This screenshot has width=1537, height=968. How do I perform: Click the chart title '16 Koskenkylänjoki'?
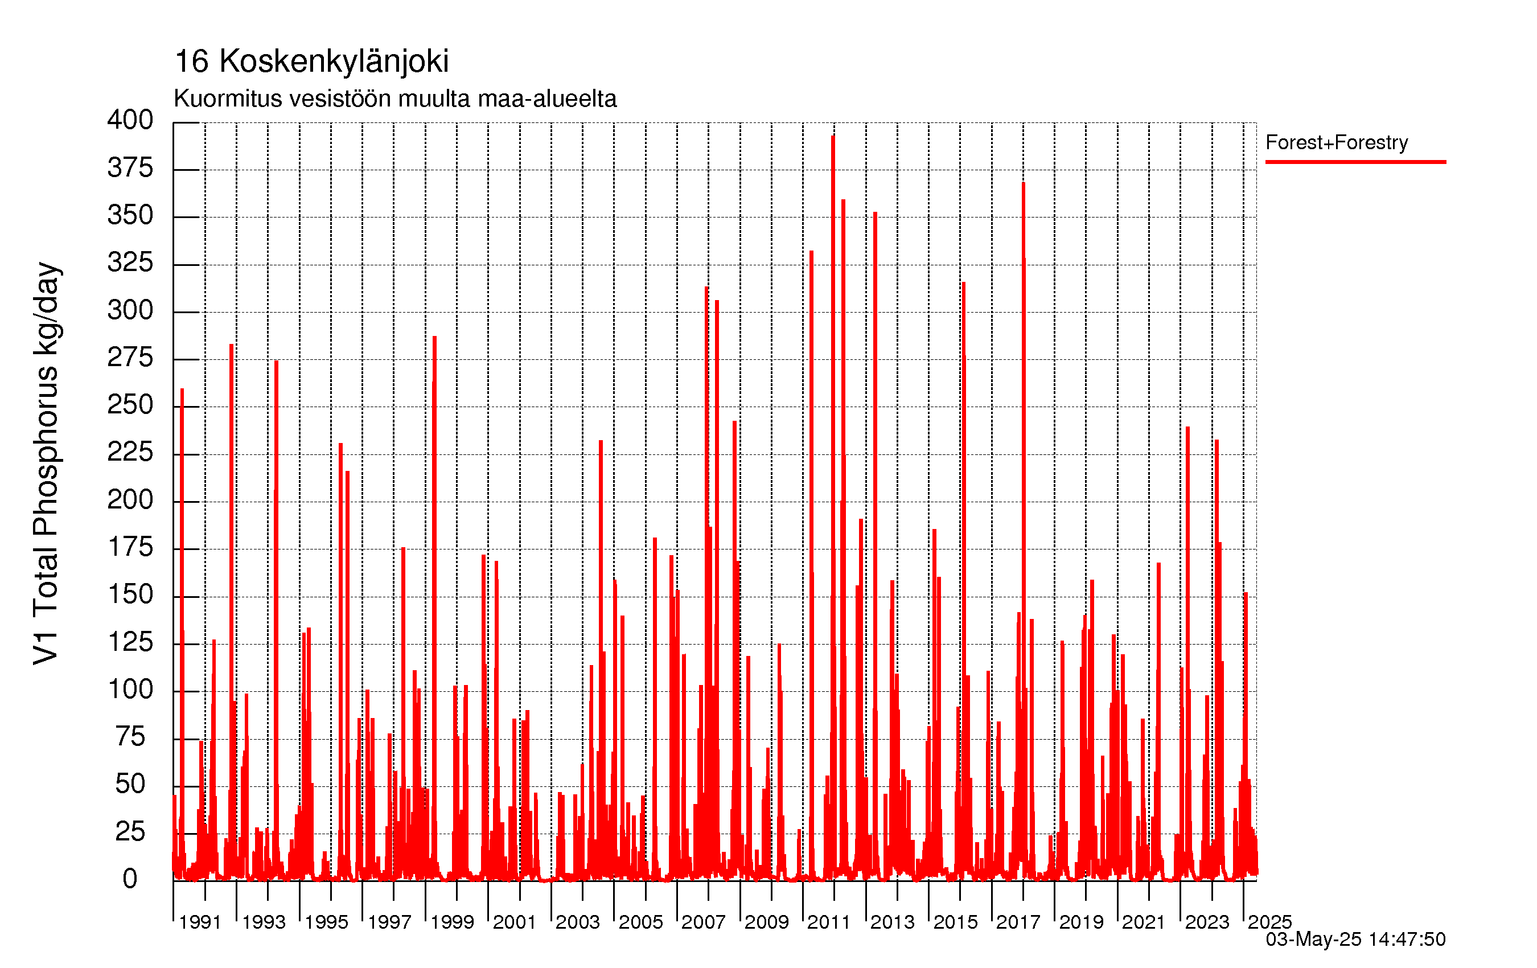(x=311, y=62)
